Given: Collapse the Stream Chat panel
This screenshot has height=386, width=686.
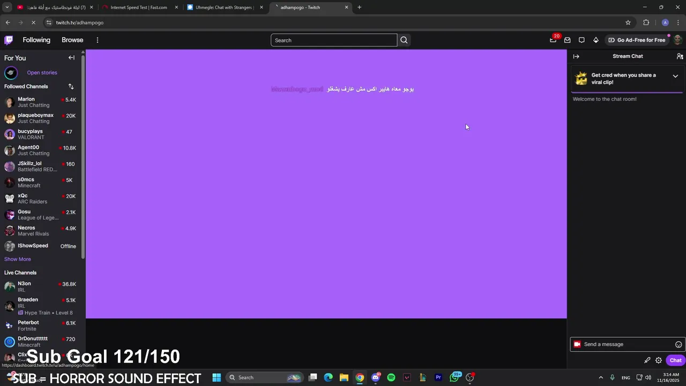Looking at the screenshot, I should (576, 56).
